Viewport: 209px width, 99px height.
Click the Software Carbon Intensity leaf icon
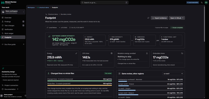pos(49,36)
